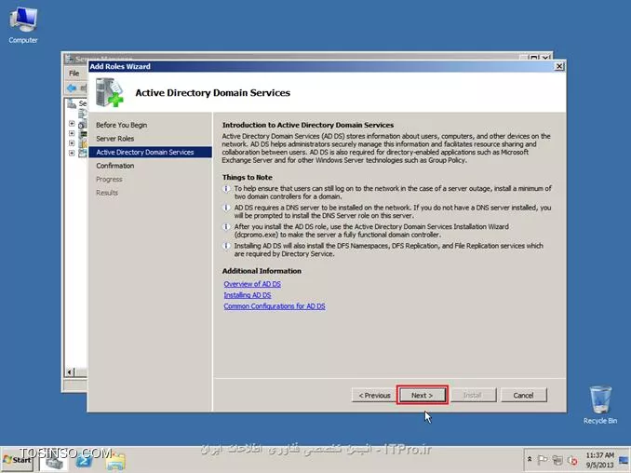Open the File menu in Server Manager
The width and height of the screenshot is (631, 473).
click(x=74, y=74)
